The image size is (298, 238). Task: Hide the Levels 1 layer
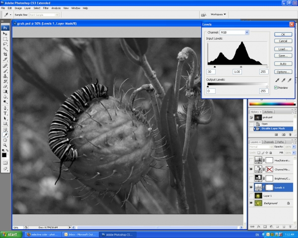click(251, 187)
